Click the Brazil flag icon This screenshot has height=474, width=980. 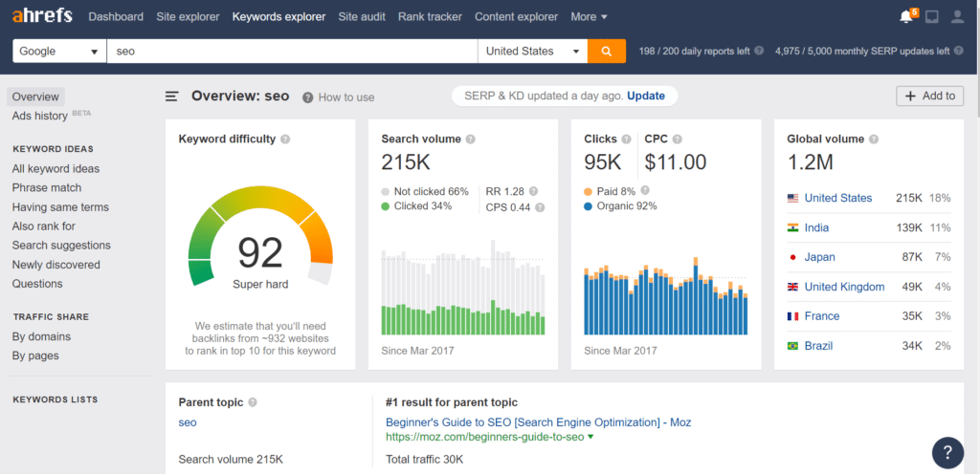click(x=793, y=346)
